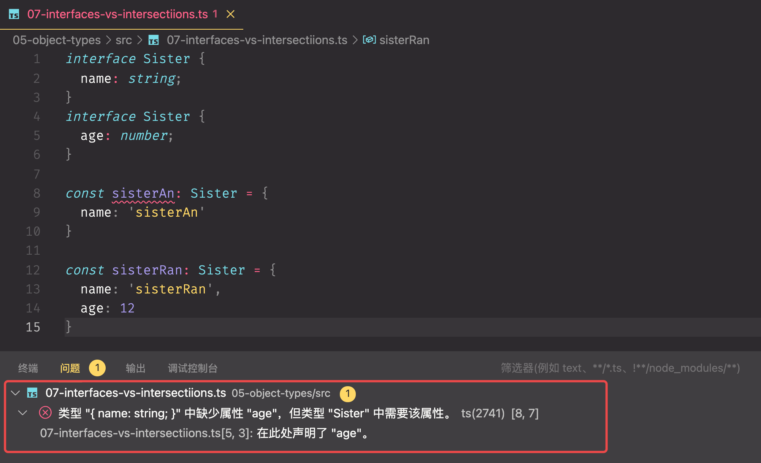Open related info row 在此处声明了 "age"
761x463 pixels.
[205, 433]
